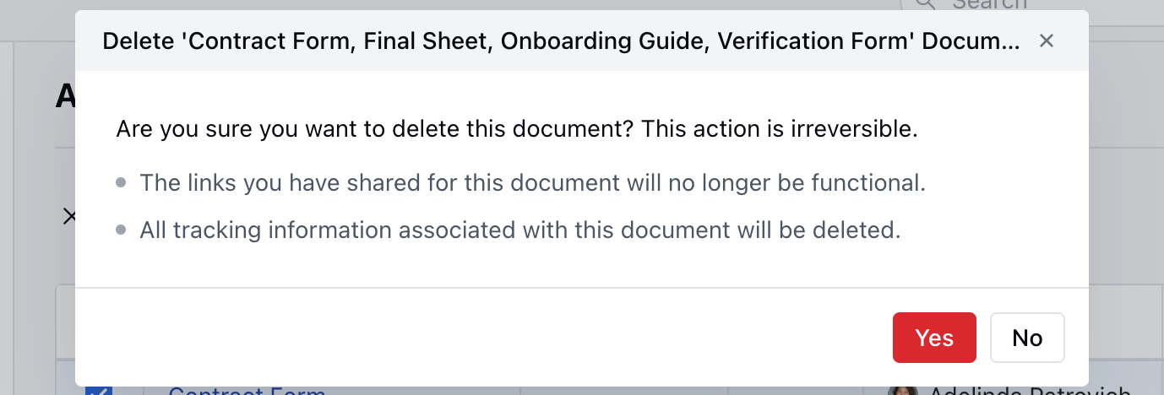
Task: Focus the Search input field
Action: click(989, 3)
